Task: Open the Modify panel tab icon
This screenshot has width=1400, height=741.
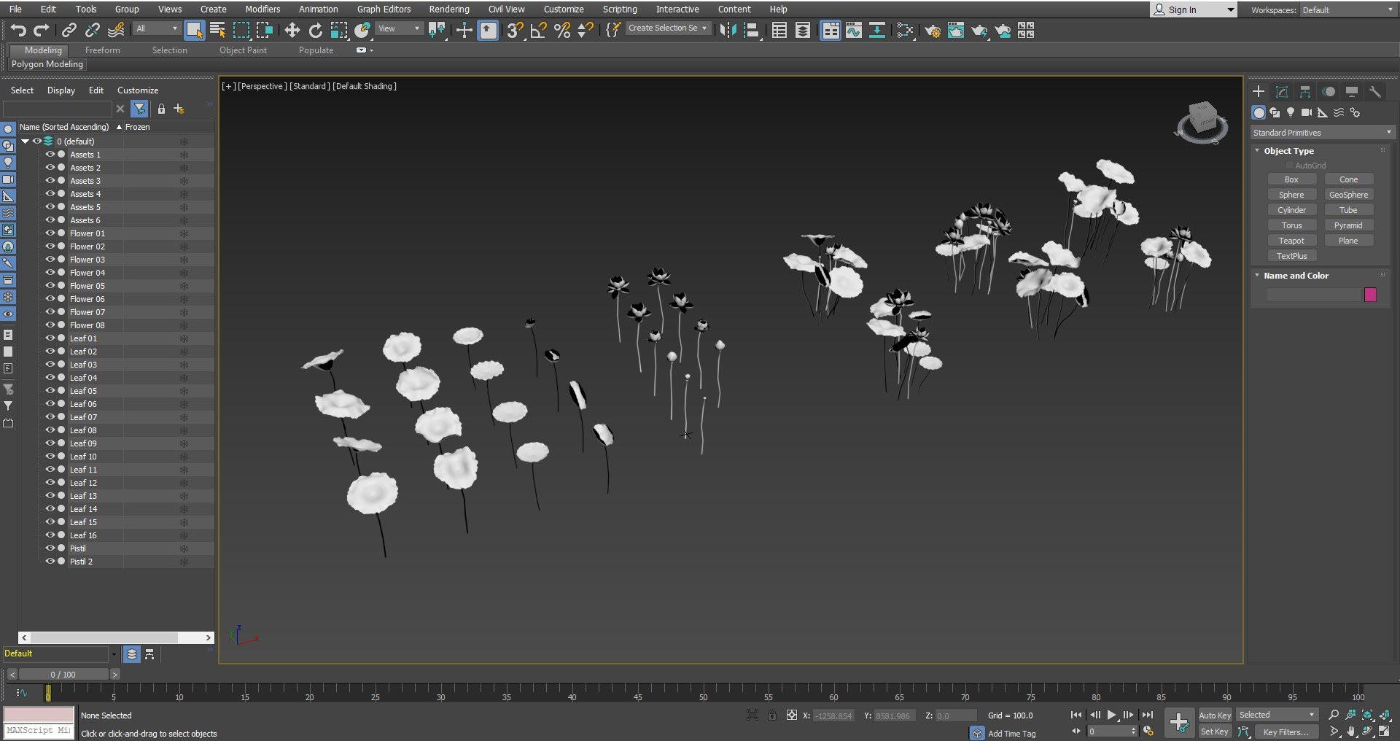Action: click(1282, 91)
